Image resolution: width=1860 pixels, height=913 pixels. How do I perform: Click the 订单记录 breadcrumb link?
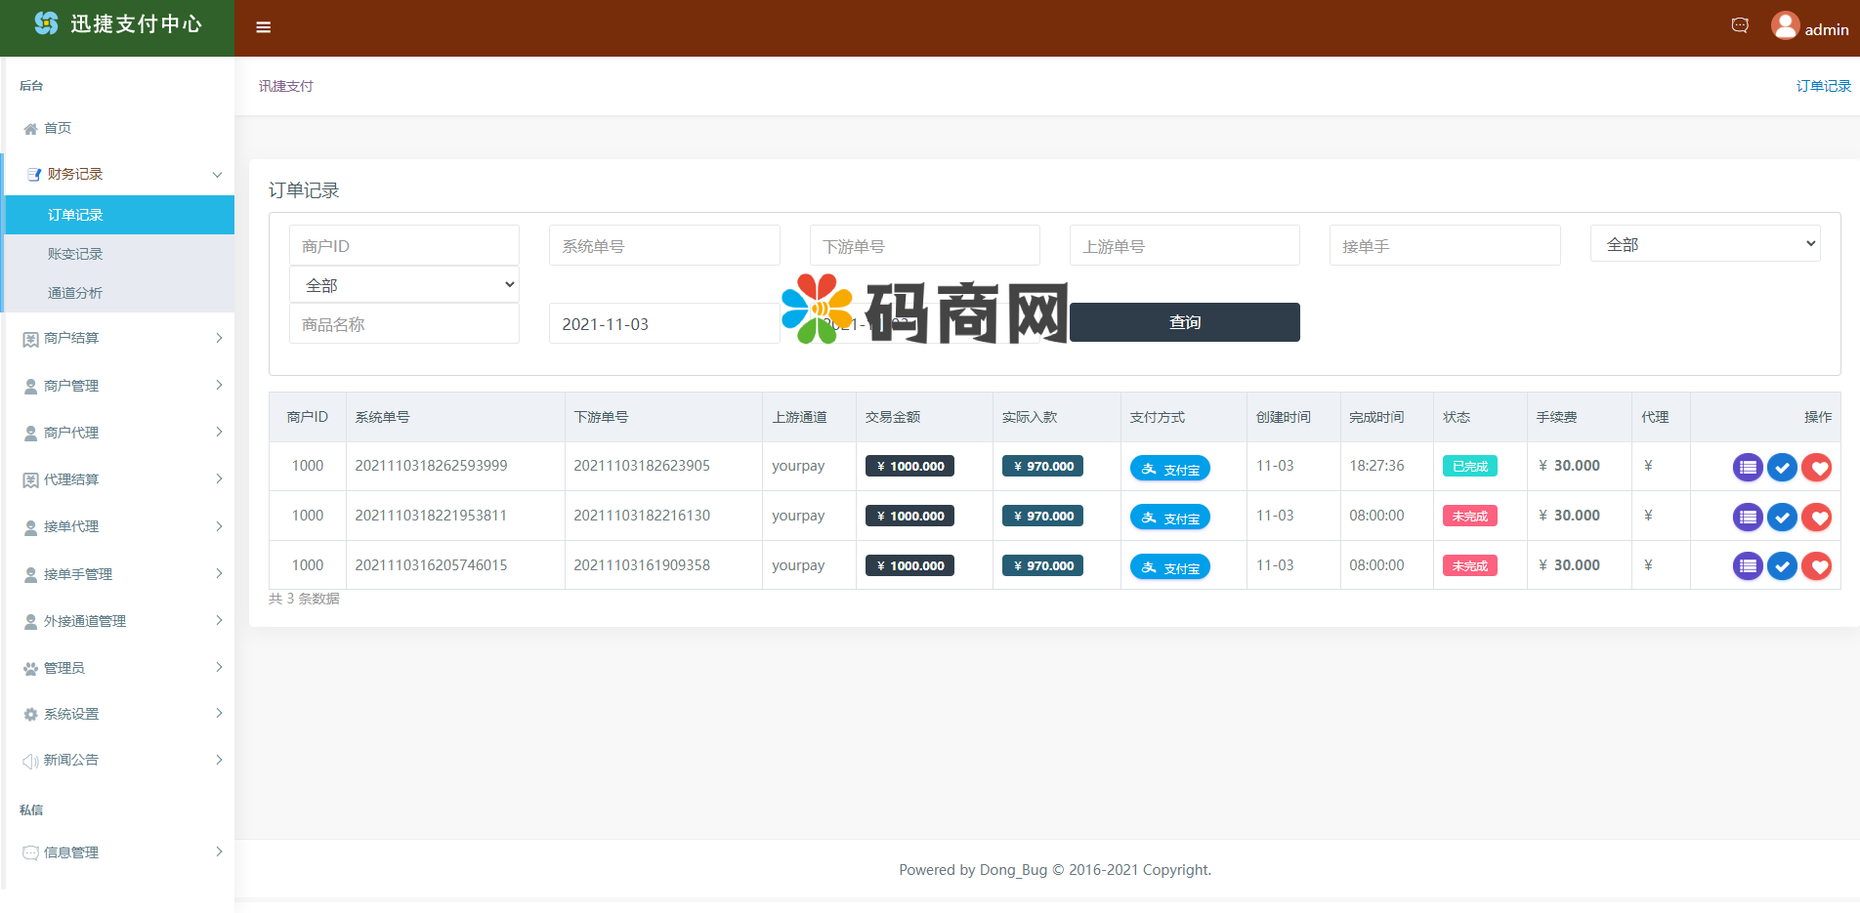1823,86
